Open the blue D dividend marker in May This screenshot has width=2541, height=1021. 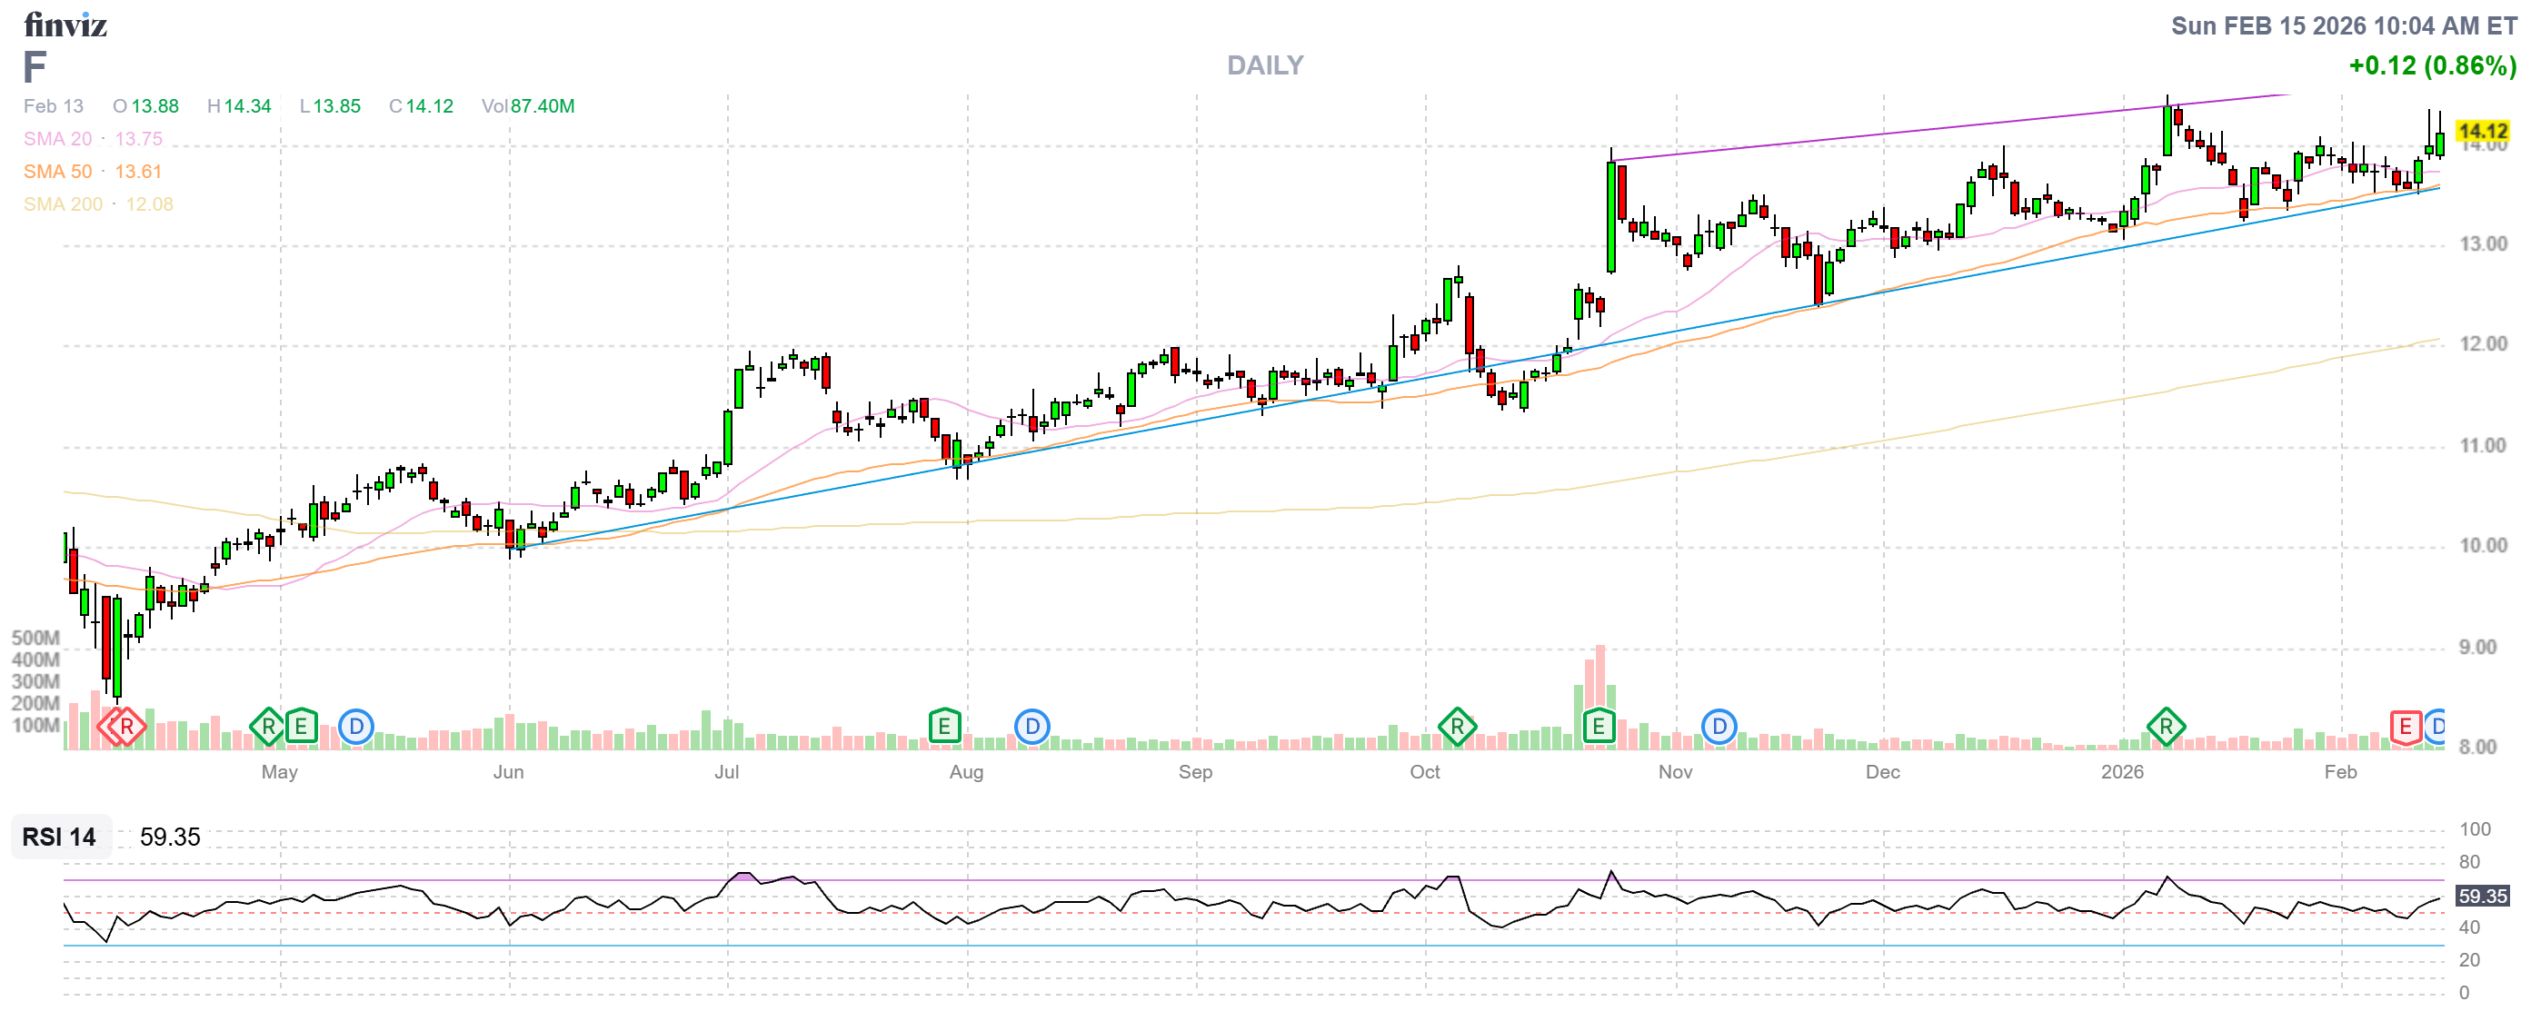(356, 728)
